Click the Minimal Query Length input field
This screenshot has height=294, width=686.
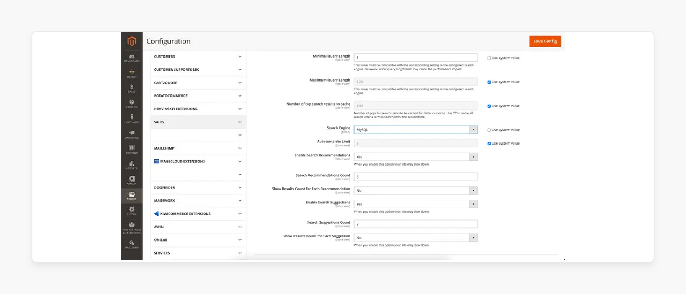pos(416,58)
